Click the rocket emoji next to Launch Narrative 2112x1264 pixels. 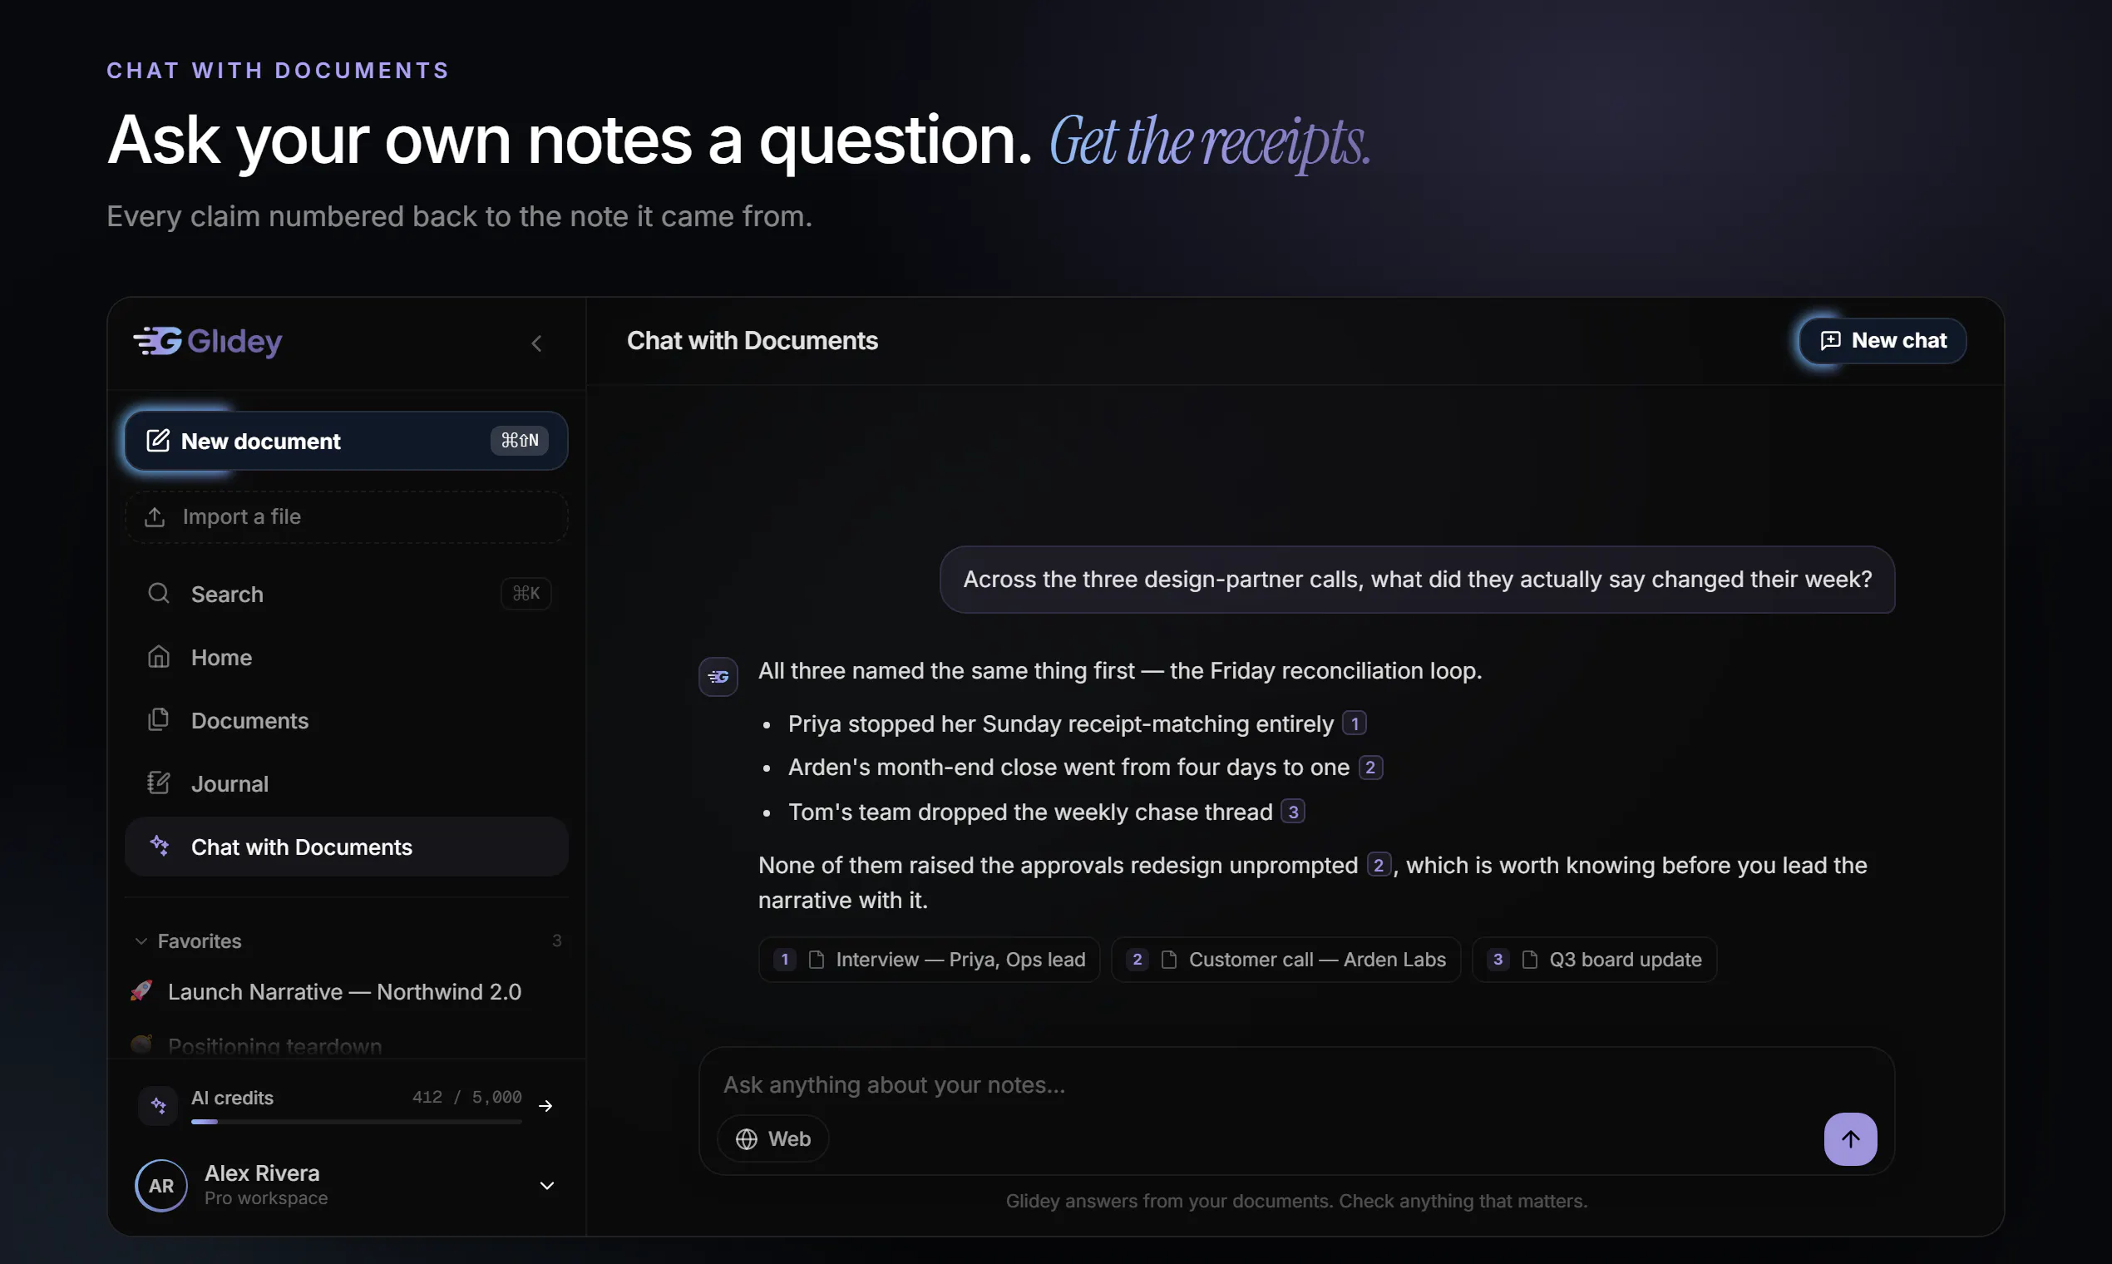141,991
